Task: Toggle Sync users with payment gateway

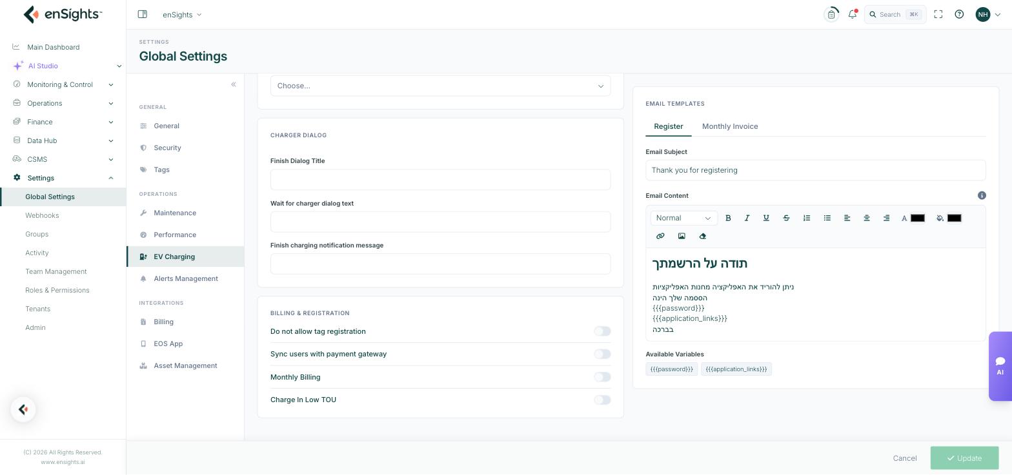Action: tap(602, 354)
